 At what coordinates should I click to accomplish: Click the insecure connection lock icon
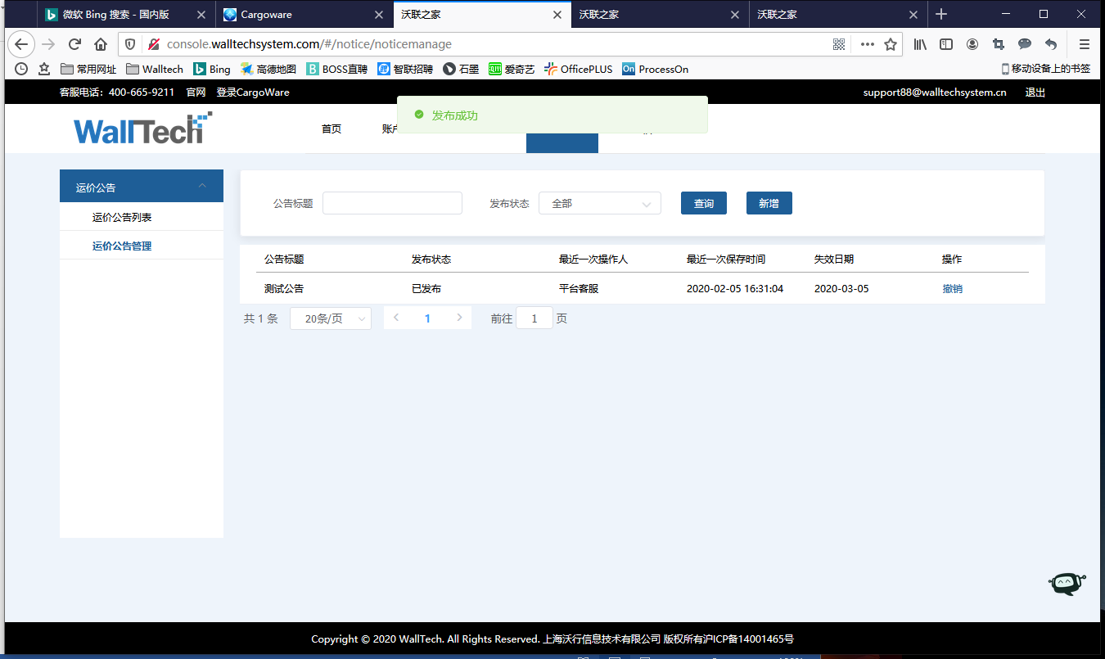coord(152,44)
